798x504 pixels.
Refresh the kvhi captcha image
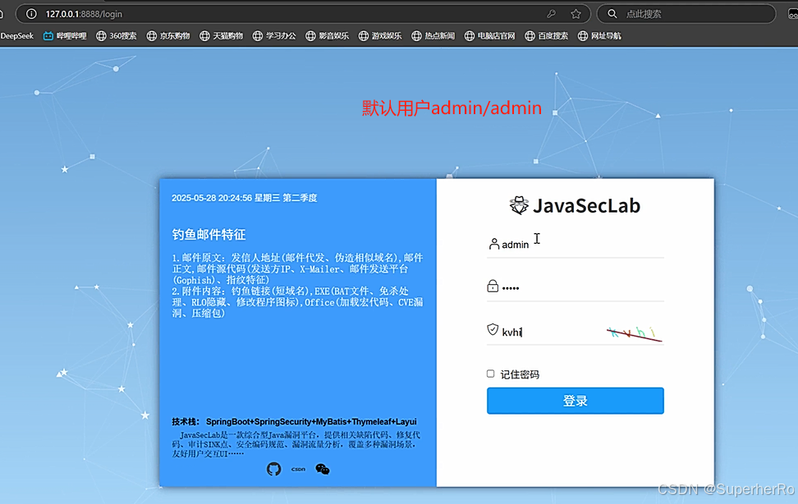(634, 333)
